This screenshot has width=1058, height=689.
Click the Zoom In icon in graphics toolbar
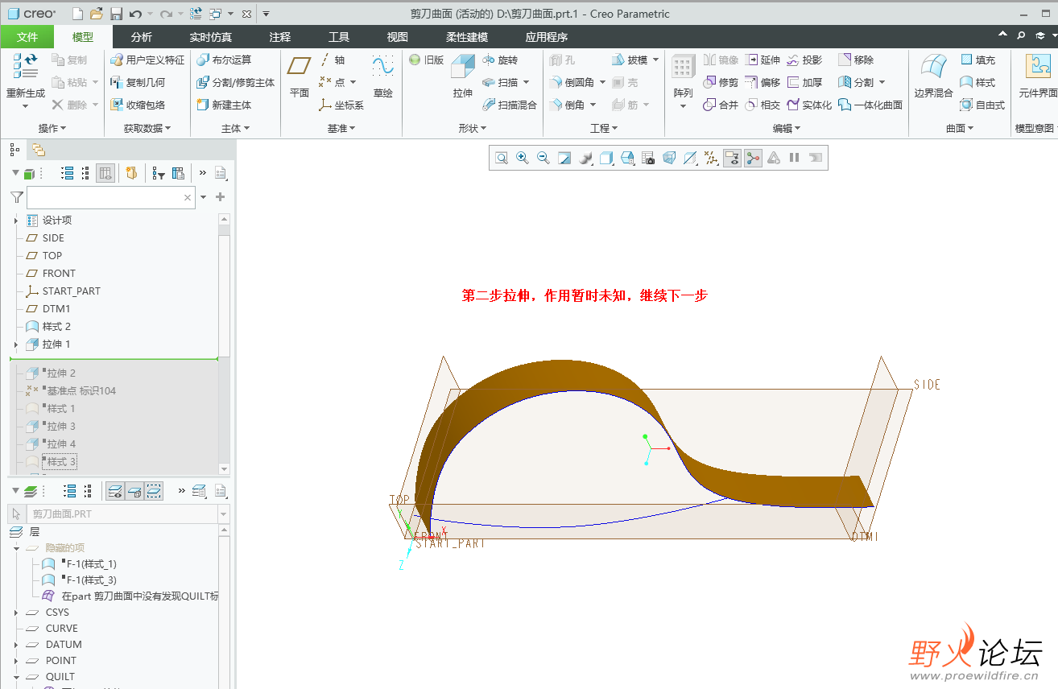523,159
